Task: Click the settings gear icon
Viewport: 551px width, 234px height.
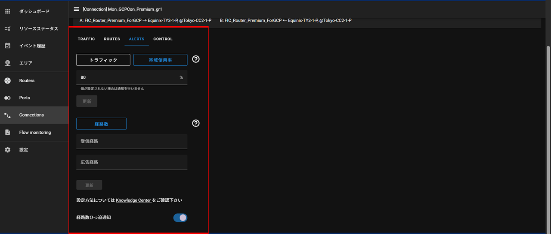Action: (x=7, y=150)
